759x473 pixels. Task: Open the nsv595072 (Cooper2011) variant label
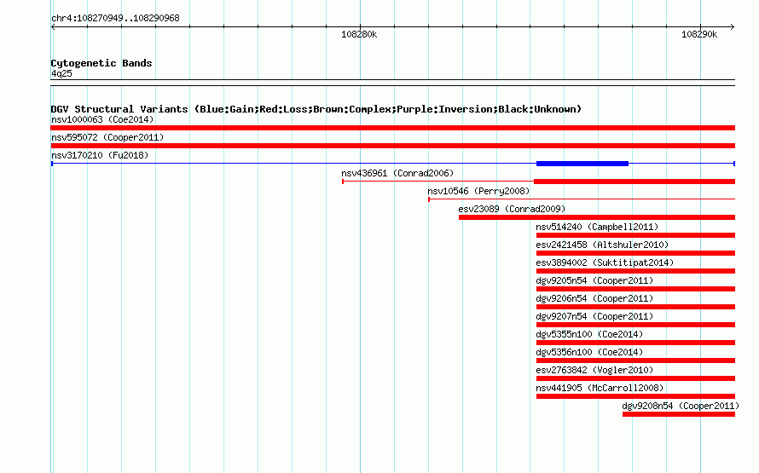(x=107, y=137)
